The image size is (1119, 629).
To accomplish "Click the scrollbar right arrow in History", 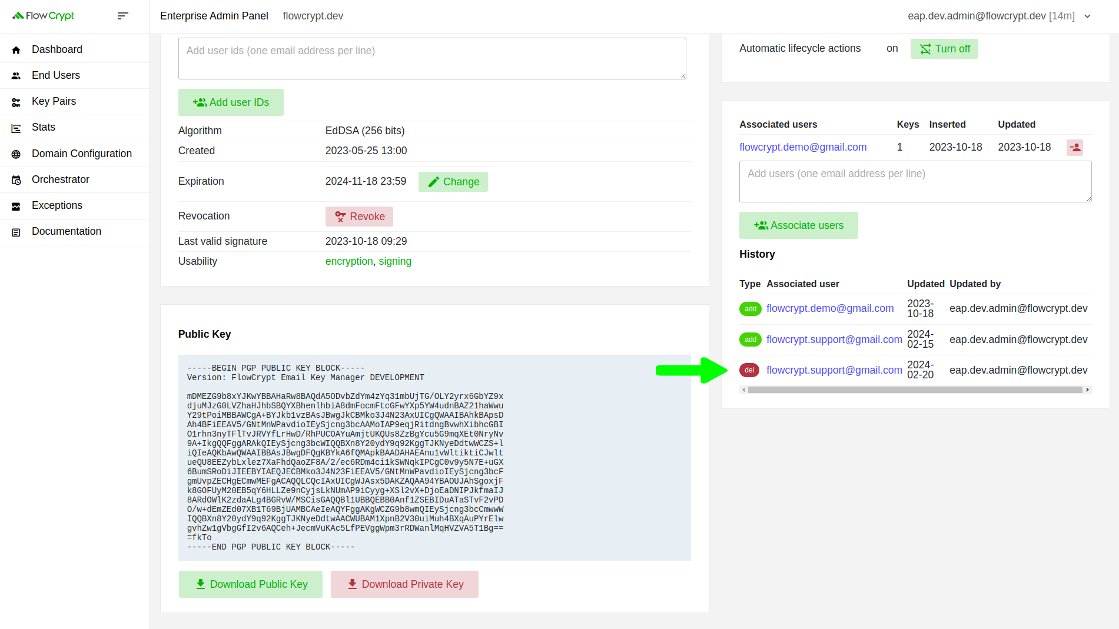I will (x=1088, y=390).
